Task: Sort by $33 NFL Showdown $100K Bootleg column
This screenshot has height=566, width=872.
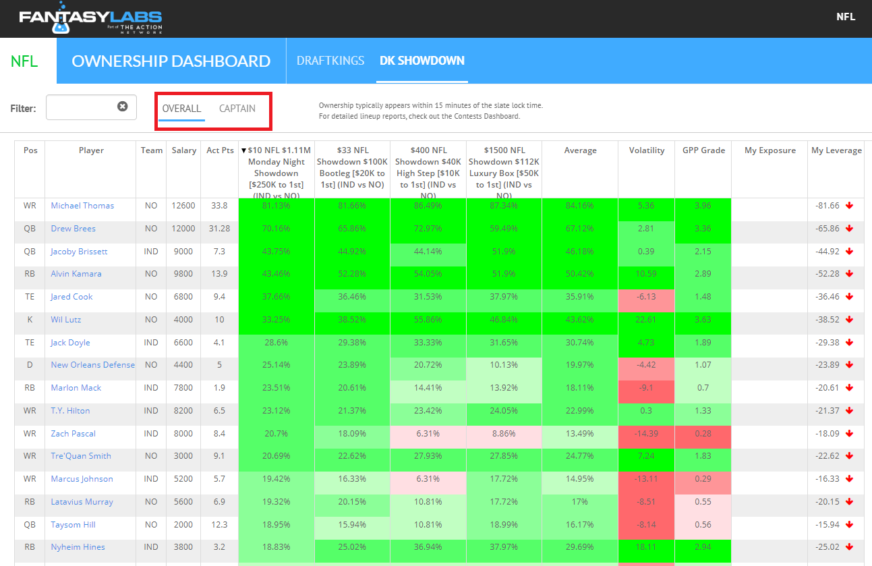Action: pyautogui.click(x=352, y=168)
